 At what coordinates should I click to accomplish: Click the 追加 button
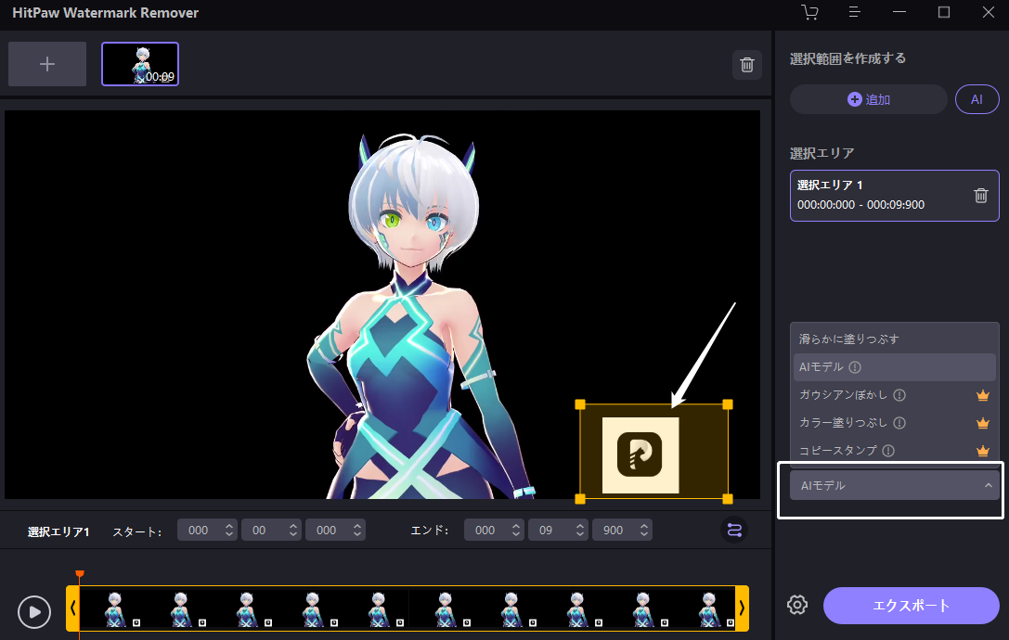(x=869, y=99)
